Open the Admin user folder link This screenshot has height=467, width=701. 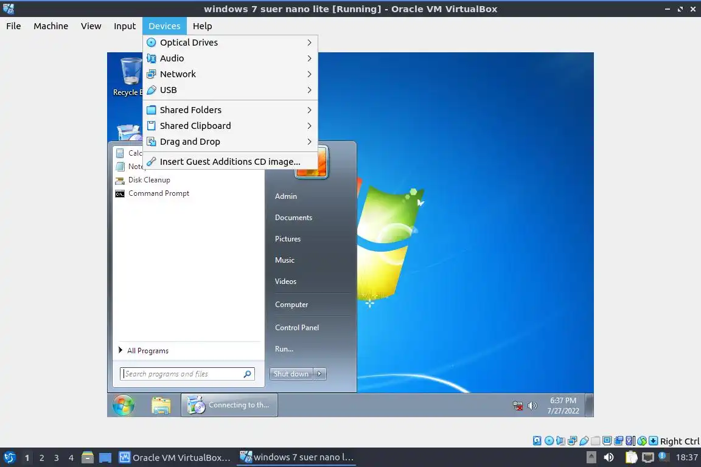coord(285,196)
